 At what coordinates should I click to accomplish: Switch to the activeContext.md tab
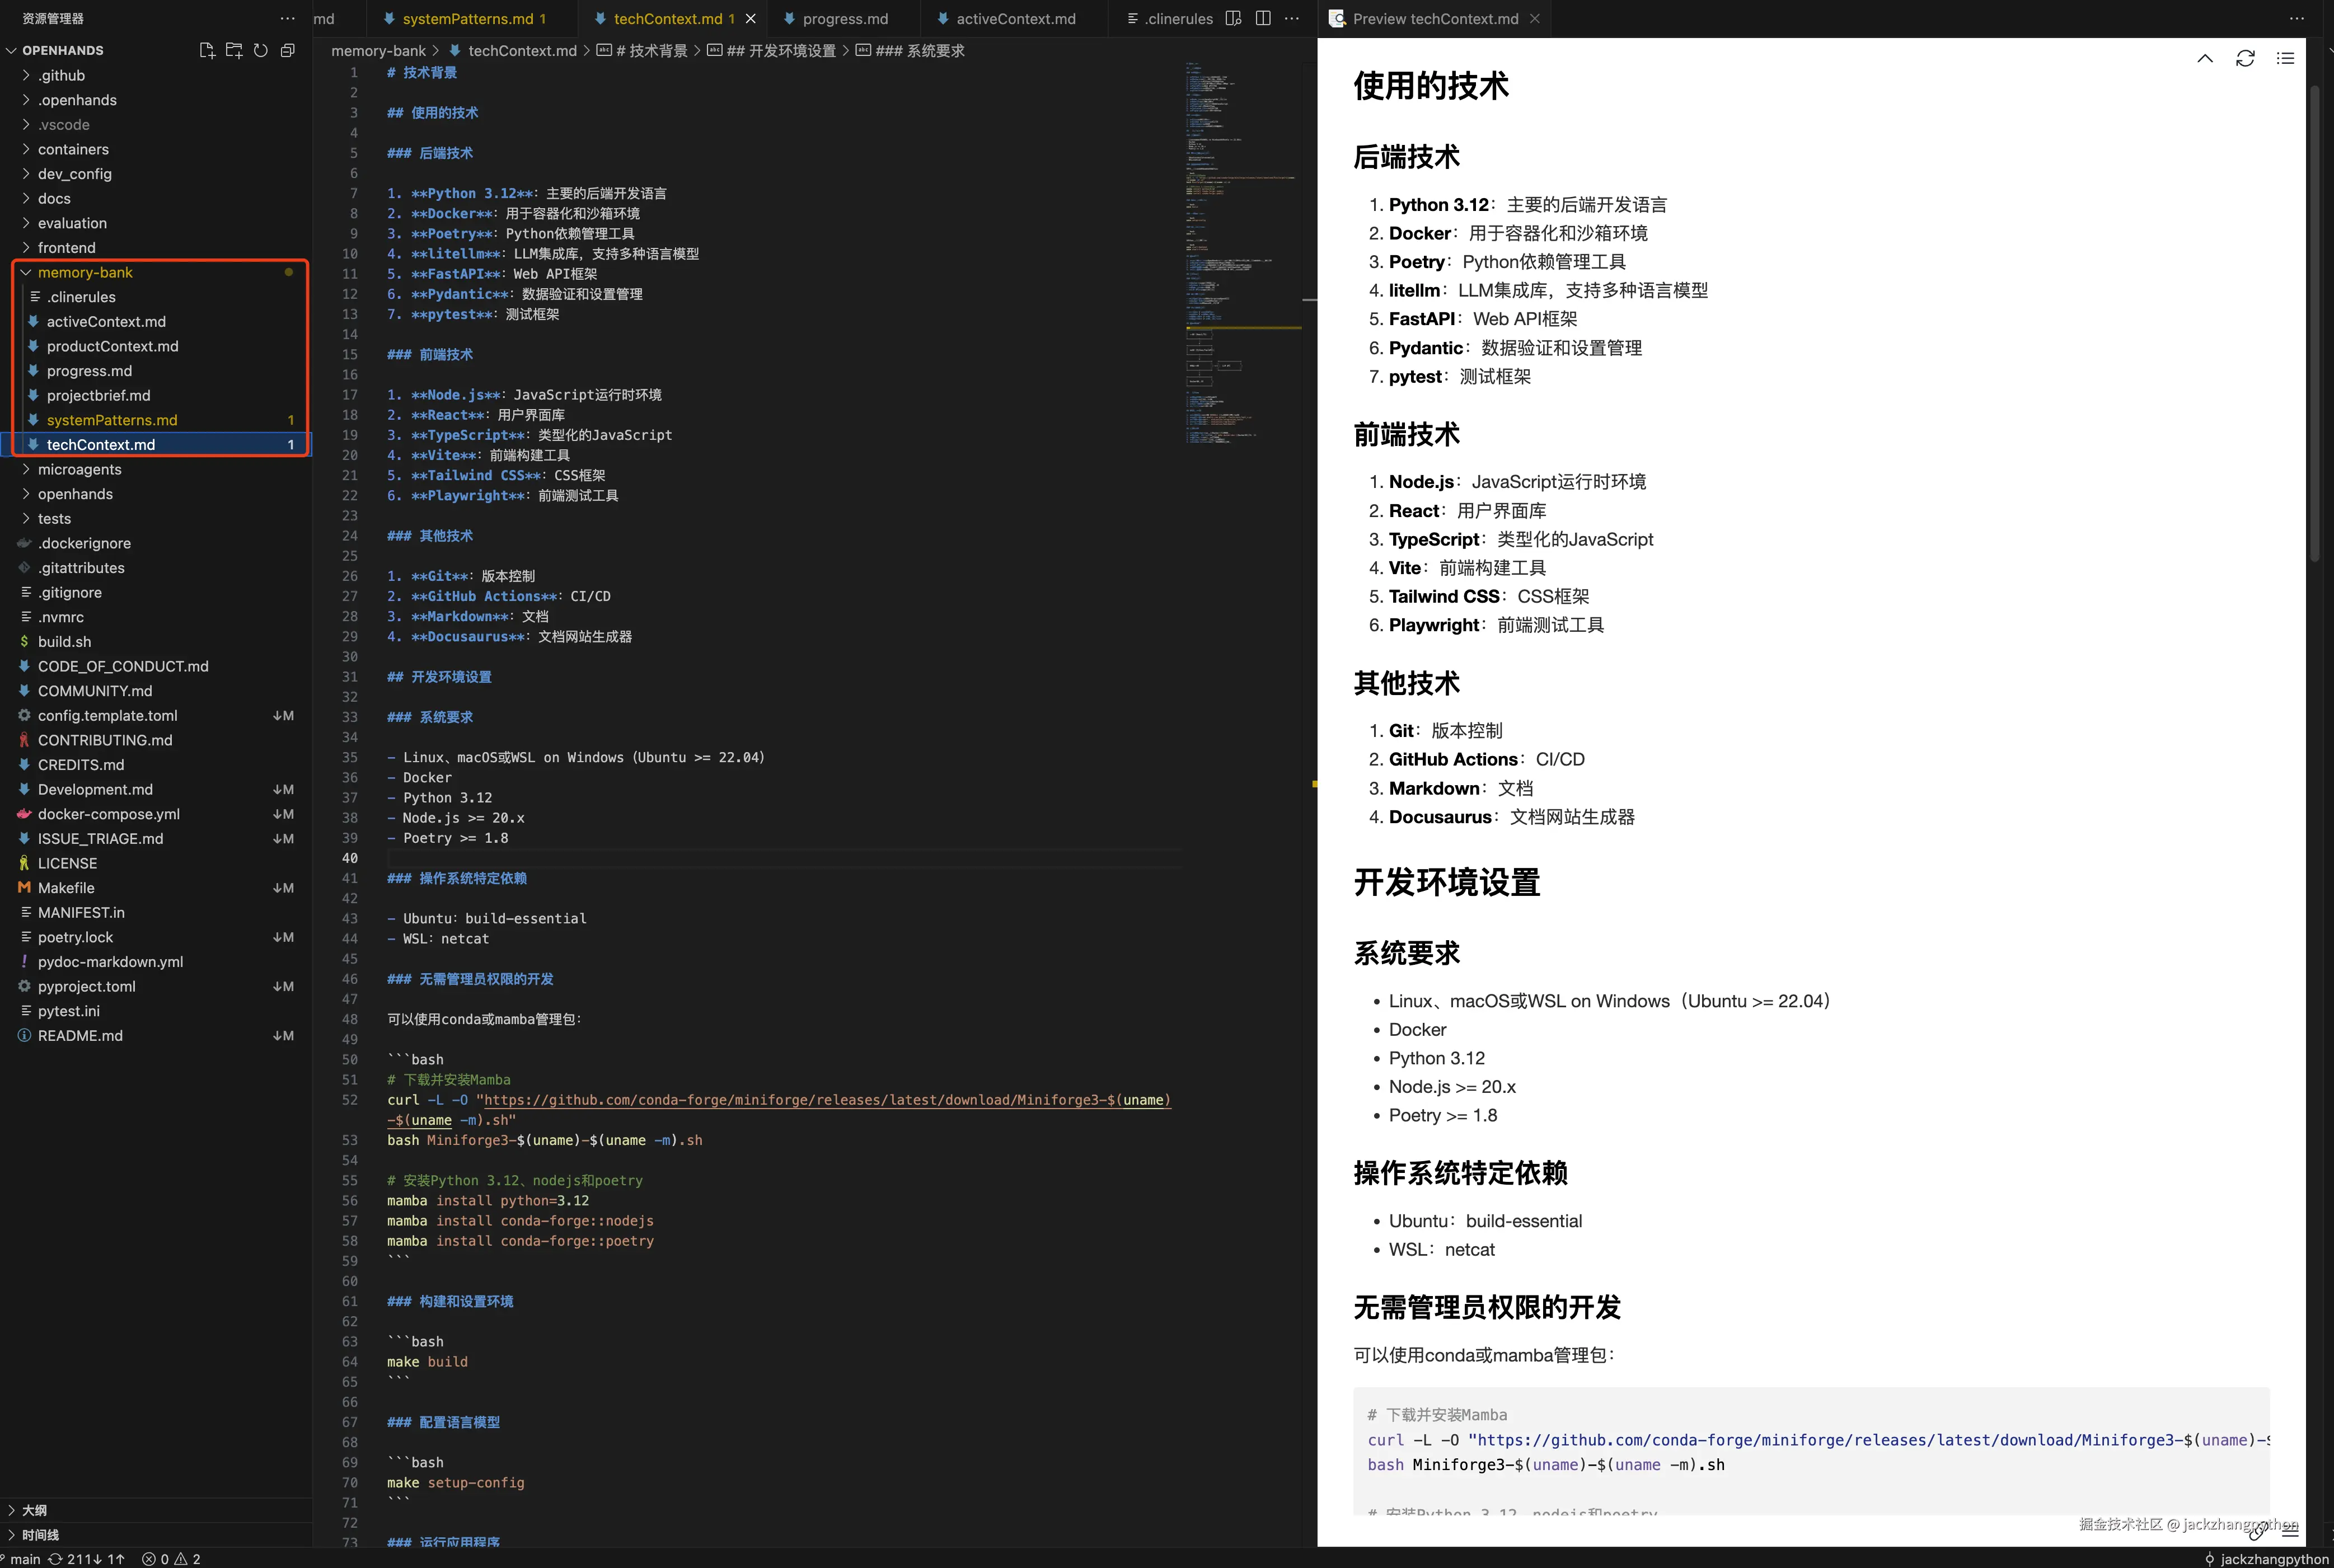coord(1015,19)
